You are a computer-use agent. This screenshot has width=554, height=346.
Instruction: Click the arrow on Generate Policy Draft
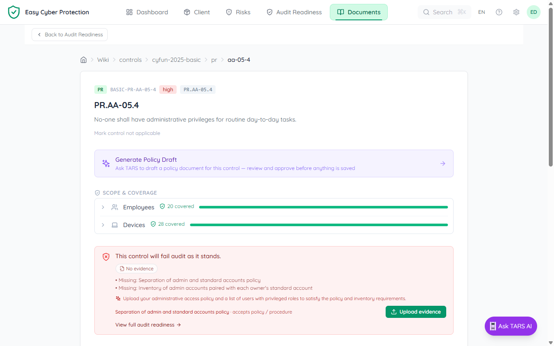(443, 163)
